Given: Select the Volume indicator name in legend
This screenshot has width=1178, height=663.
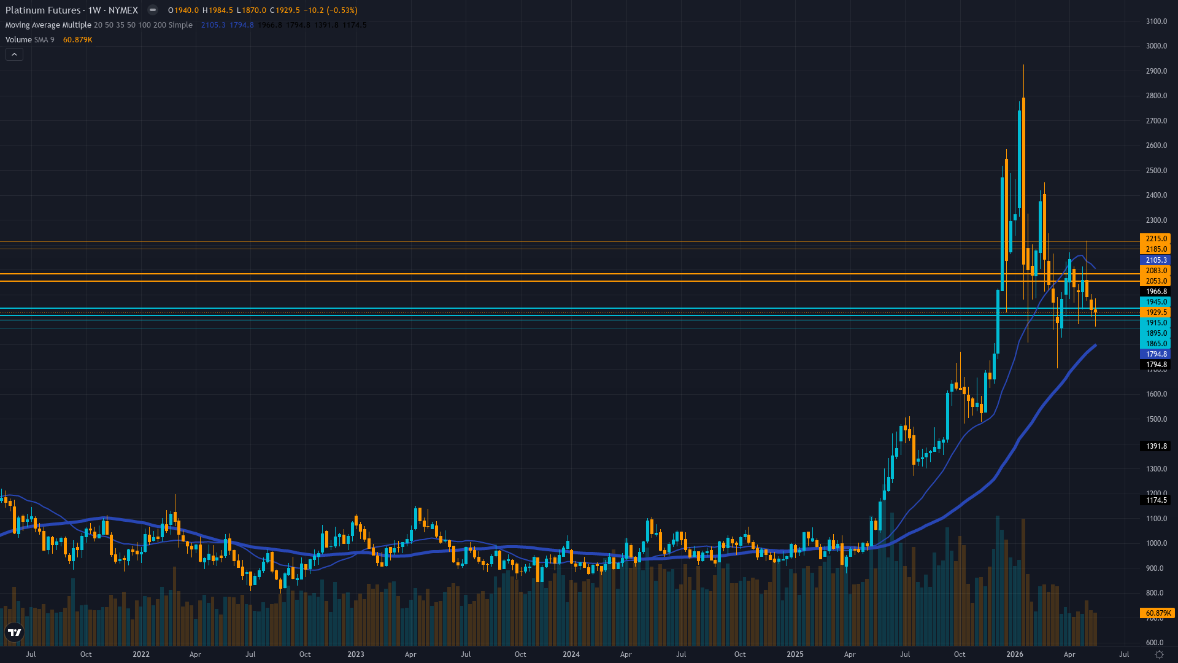Looking at the screenshot, I should (x=18, y=40).
